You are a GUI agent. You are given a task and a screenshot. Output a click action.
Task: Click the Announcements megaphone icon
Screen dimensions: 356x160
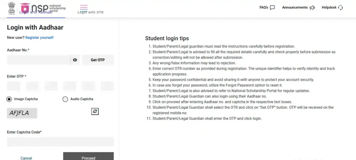pos(312,8)
